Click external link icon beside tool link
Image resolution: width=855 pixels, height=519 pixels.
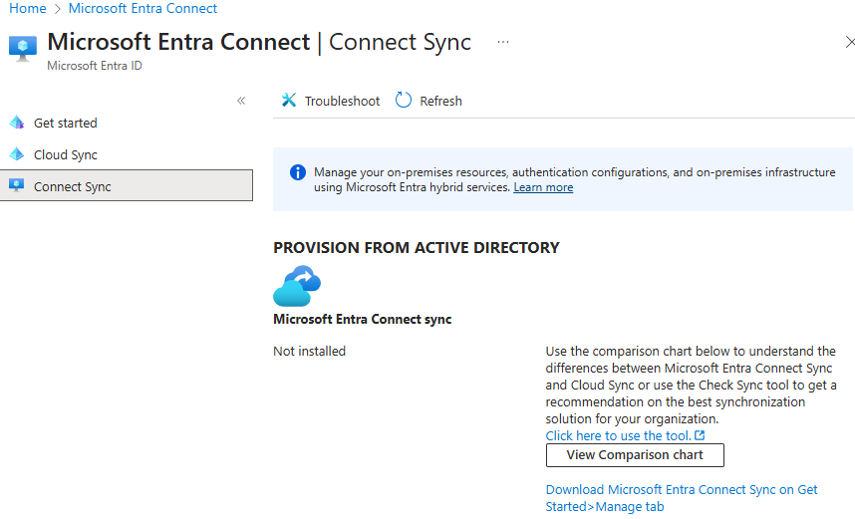(x=700, y=435)
